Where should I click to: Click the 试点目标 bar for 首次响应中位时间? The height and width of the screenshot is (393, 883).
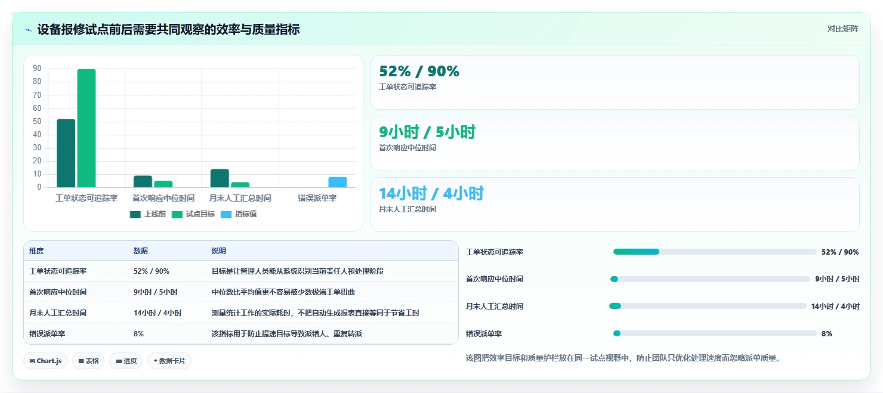coord(163,184)
